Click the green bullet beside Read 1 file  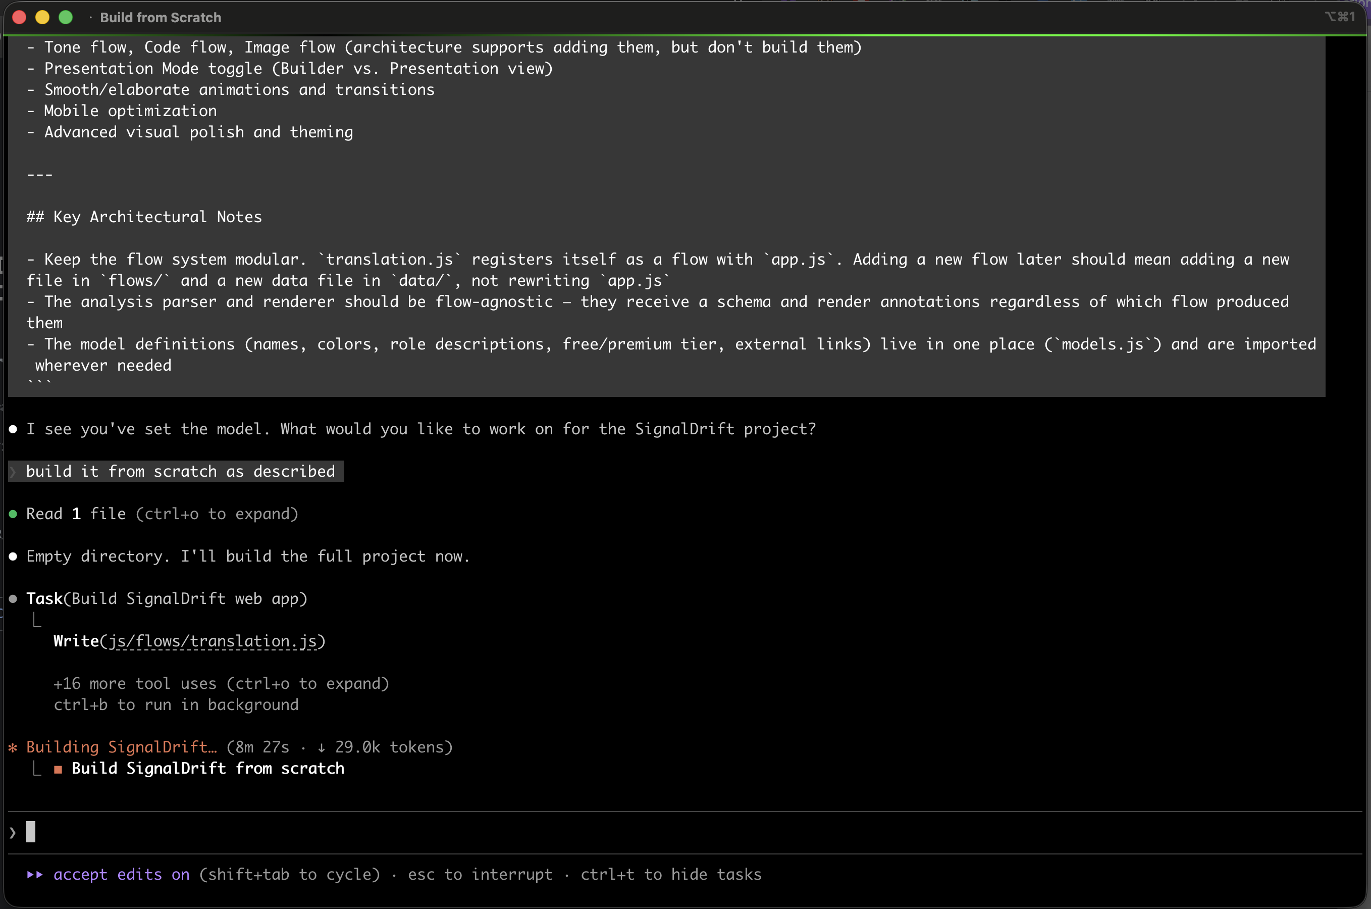point(13,514)
